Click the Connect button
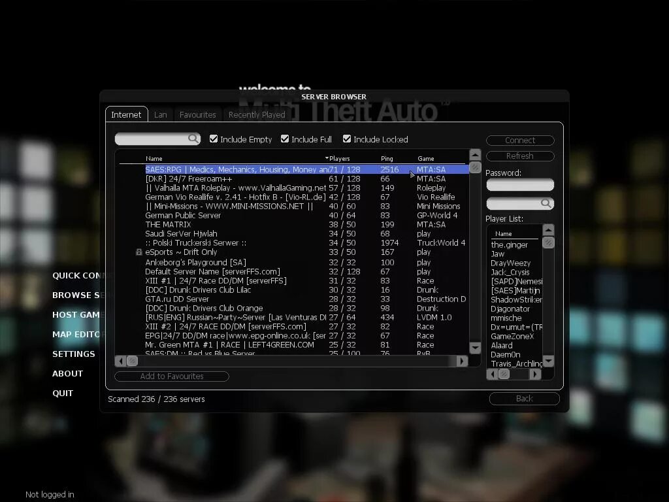The image size is (669, 502). click(x=520, y=140)
